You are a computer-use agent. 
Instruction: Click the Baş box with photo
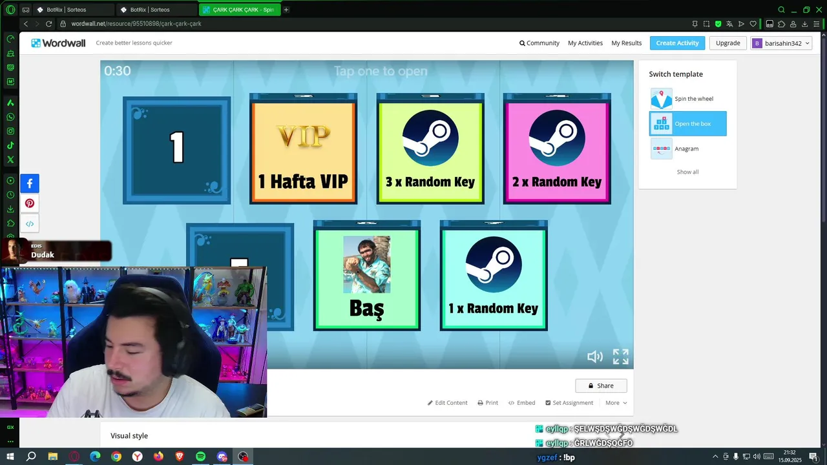(366, 276)
